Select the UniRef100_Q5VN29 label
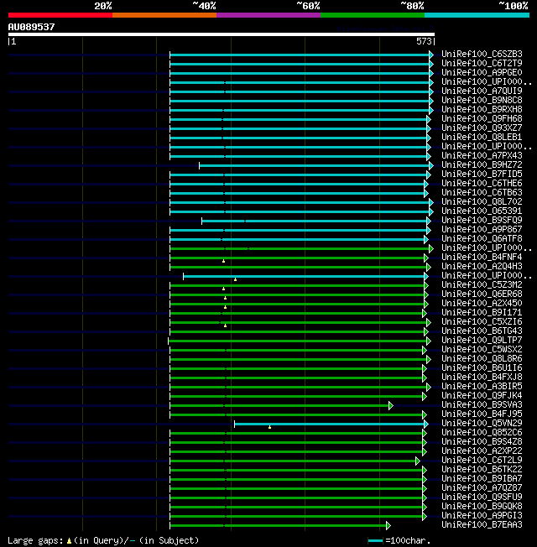This screenshot has height=547, width=537. pos(482,423)
